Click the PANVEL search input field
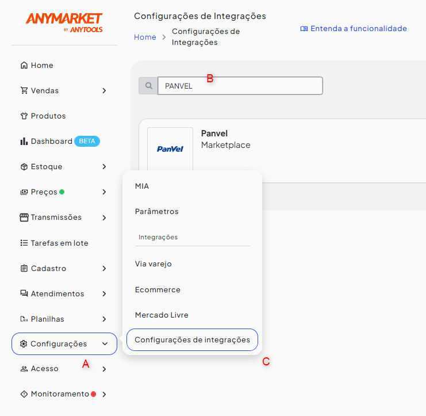The height and width of the screenshot is (416, 426). 240,86
